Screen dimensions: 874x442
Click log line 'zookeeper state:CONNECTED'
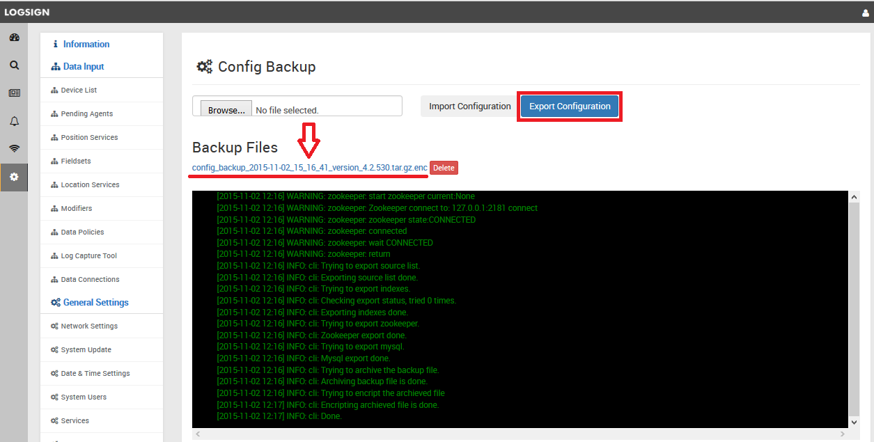(x=346, y=220)
